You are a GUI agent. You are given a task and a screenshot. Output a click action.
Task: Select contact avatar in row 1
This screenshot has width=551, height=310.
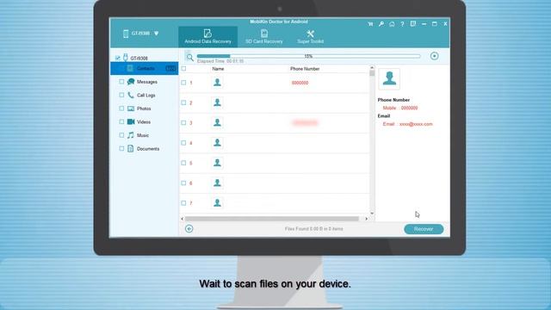pyautogui.click(x=217, y=83)
